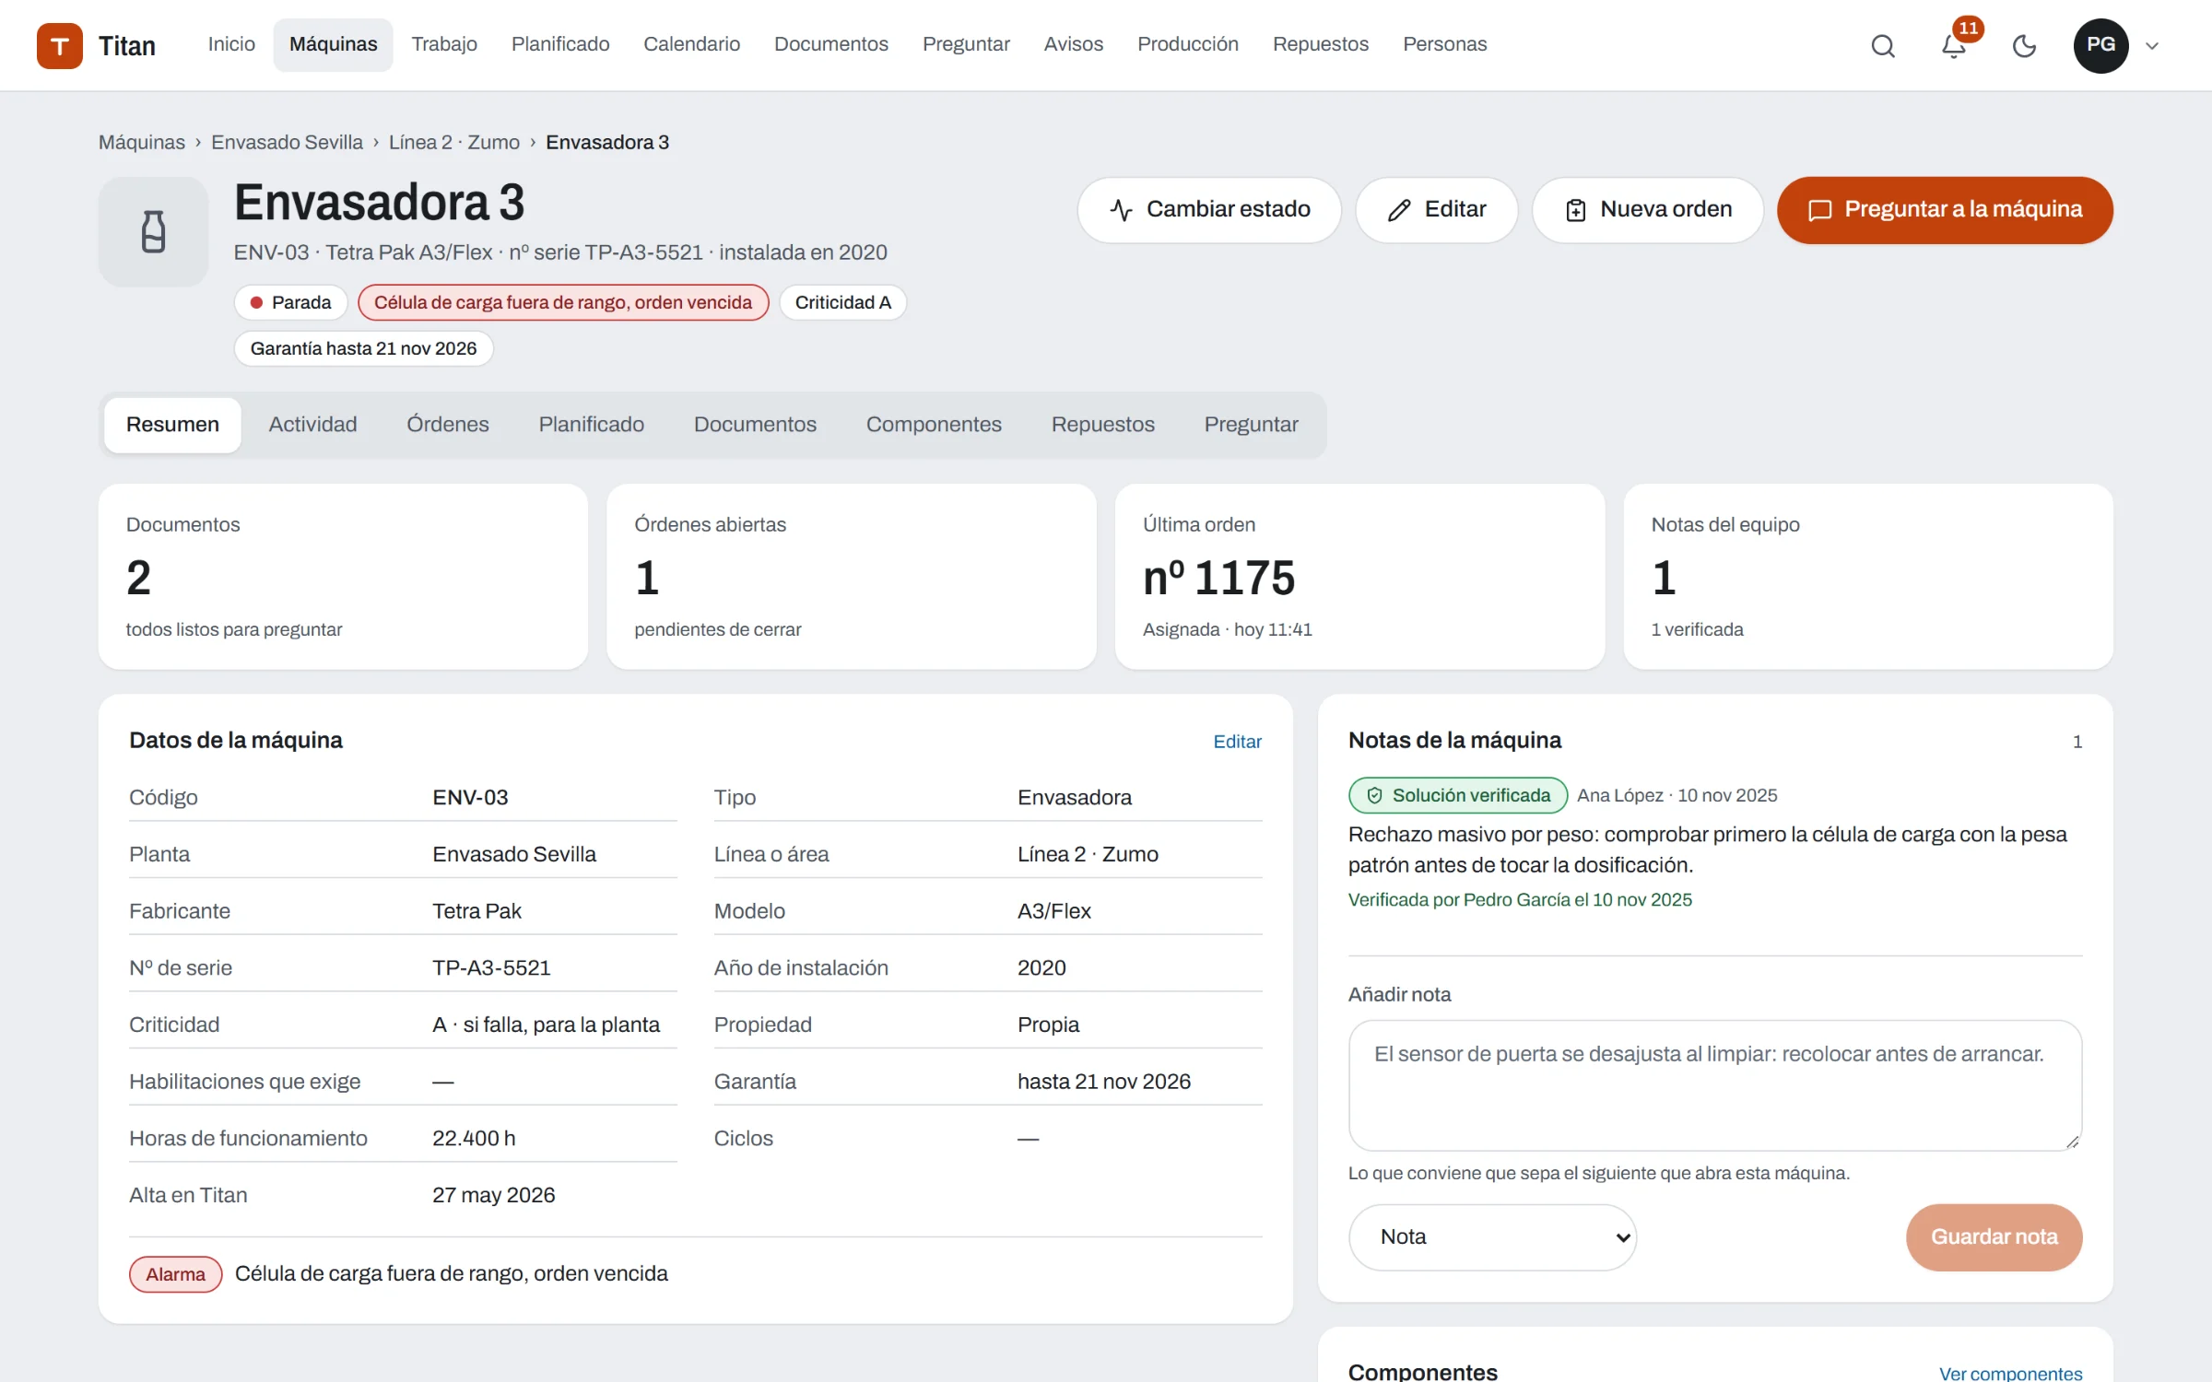Open the Órdenes abiertas card
Screen dimensions: 2212x1382
[x=851, y=577]
